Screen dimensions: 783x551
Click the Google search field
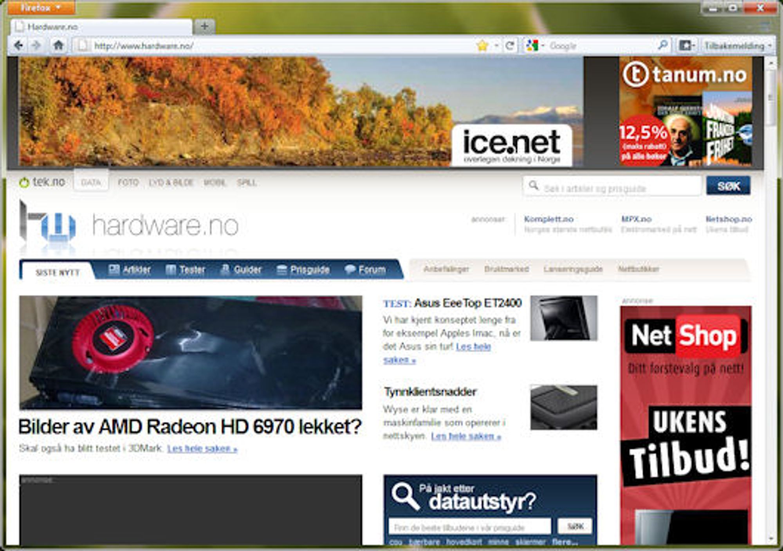point(601,46)
